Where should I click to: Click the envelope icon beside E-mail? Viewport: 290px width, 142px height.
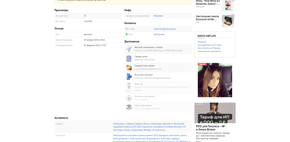point(127,29)
